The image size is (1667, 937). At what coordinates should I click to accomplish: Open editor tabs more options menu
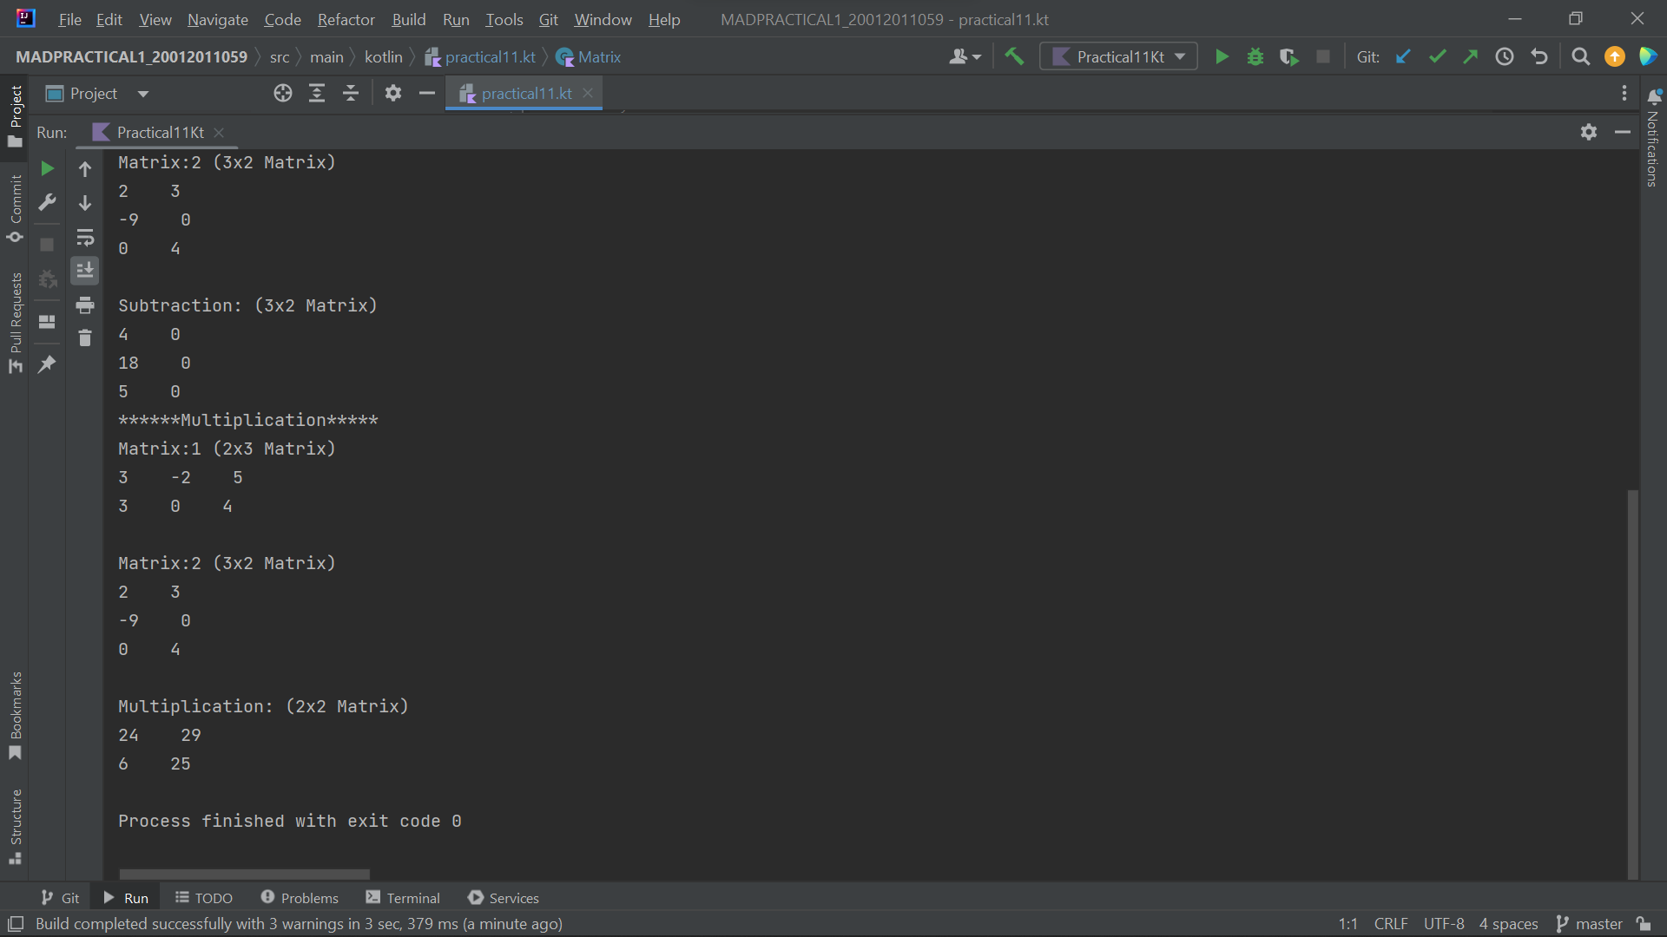pos(1624,94)
